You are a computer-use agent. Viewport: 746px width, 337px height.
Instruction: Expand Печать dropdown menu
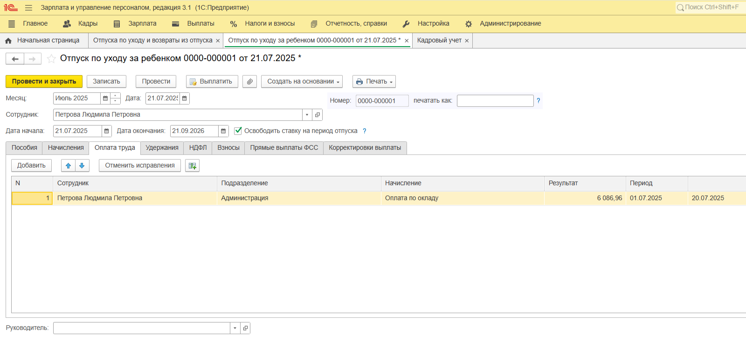[374, 82]
